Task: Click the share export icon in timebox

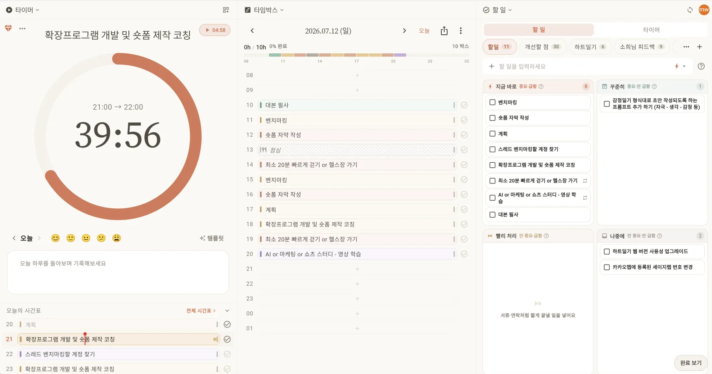Action: coord(444,31)
